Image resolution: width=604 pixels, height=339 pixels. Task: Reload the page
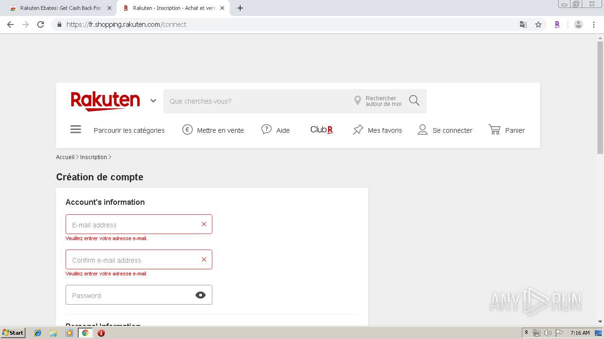41,24
